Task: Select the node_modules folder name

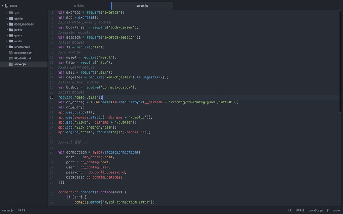Action: 24,25
